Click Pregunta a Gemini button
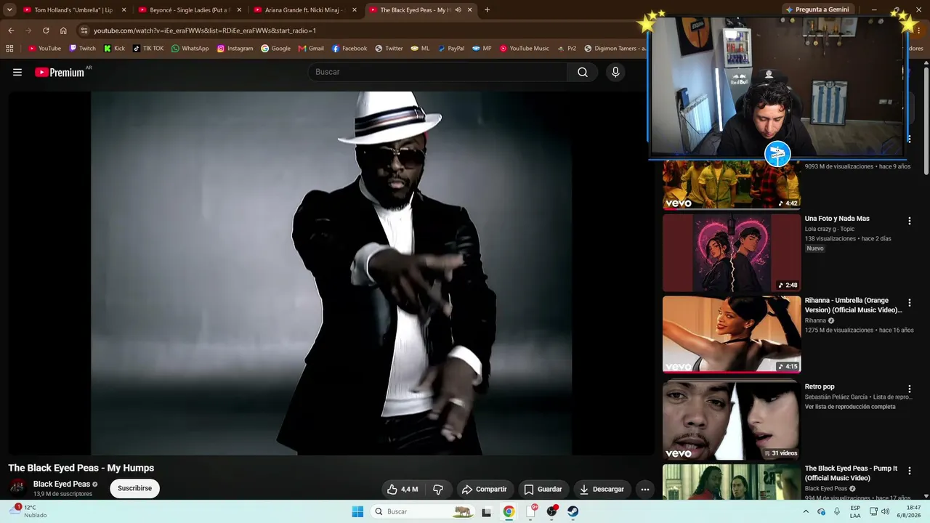The width and height of the screenshot is (930, 523). tap(817, 9)
